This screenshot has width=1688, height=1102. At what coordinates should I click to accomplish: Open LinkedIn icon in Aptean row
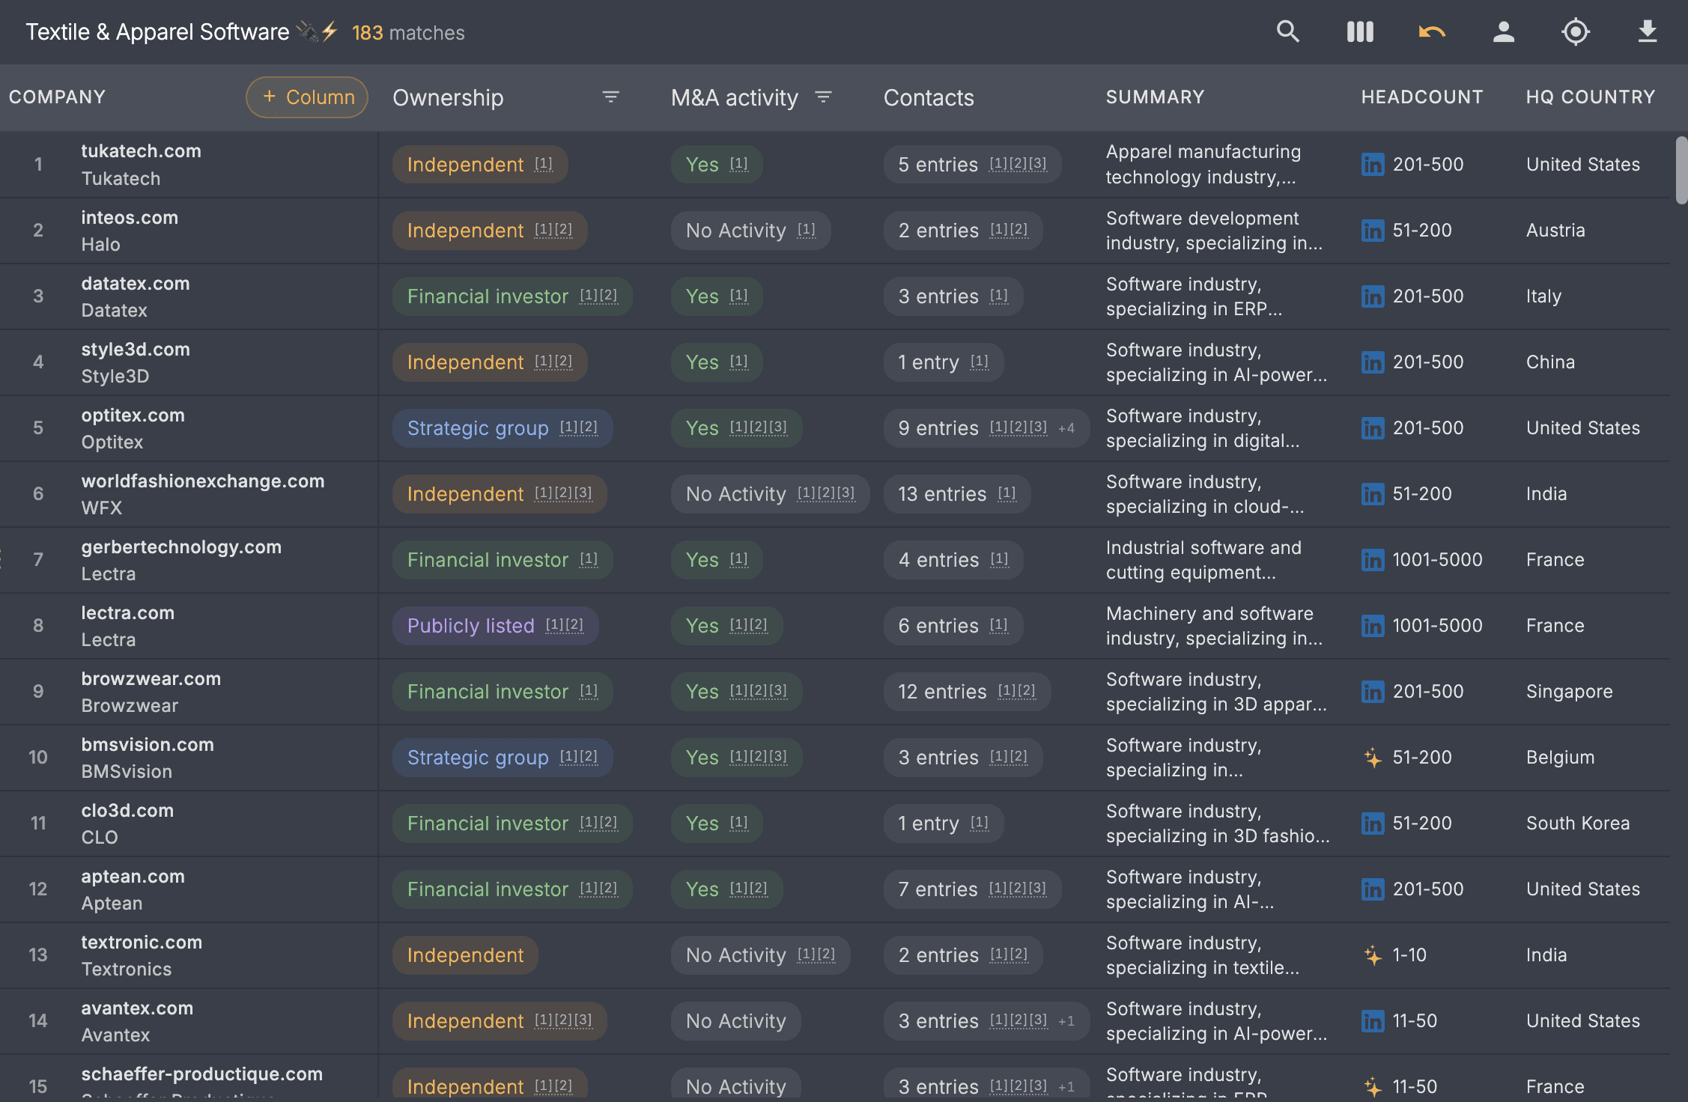(1373, 889)
